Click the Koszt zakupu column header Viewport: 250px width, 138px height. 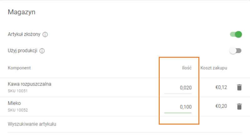tap(214, 68)
